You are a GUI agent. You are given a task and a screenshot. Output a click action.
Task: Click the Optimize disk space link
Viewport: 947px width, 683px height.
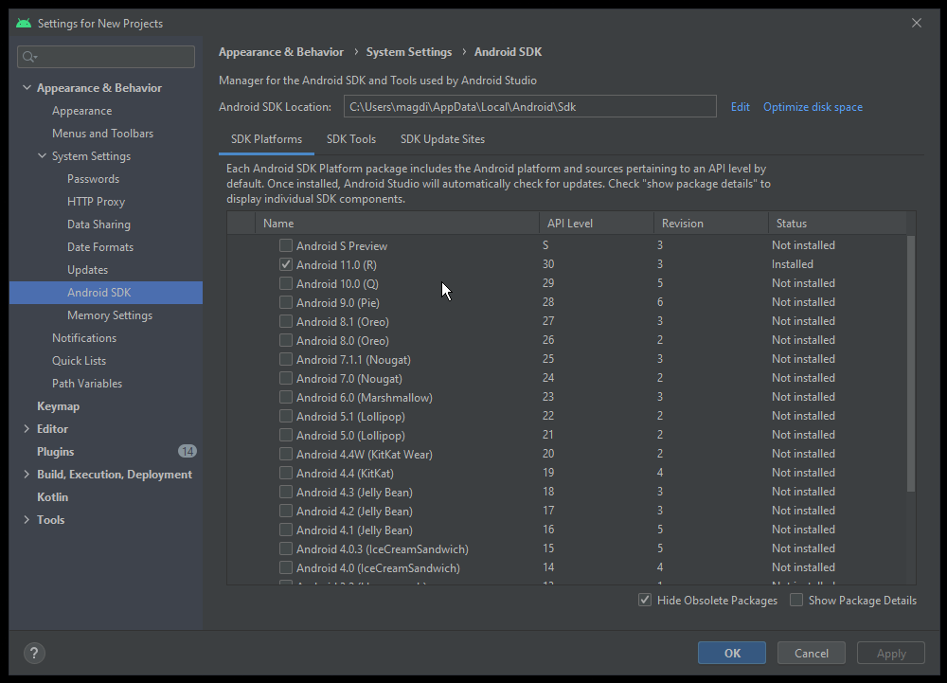tap(813, 107)
